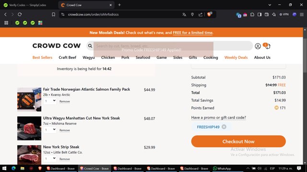
Task: Open the Pork menu
Action: click(125, 57)
